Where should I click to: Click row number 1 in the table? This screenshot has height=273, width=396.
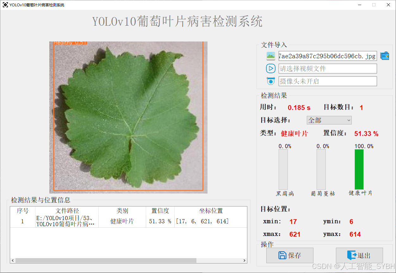[x=22, y=221]
